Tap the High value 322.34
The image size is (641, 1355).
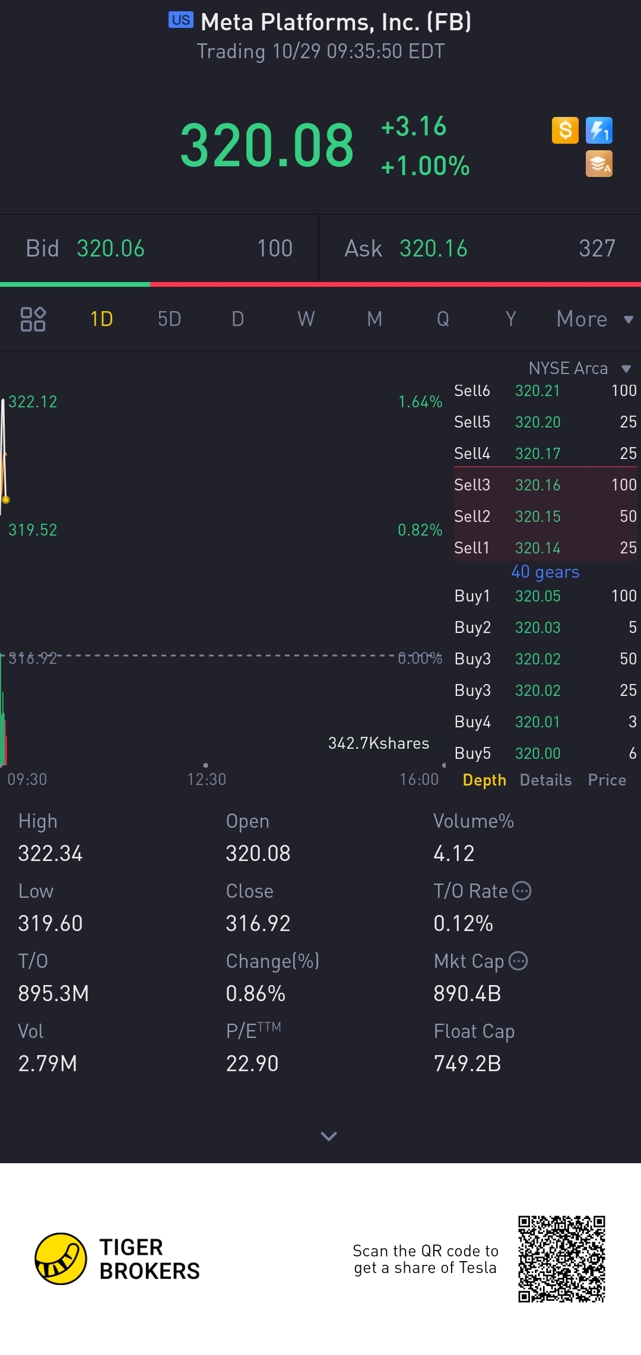click(50, 853)
